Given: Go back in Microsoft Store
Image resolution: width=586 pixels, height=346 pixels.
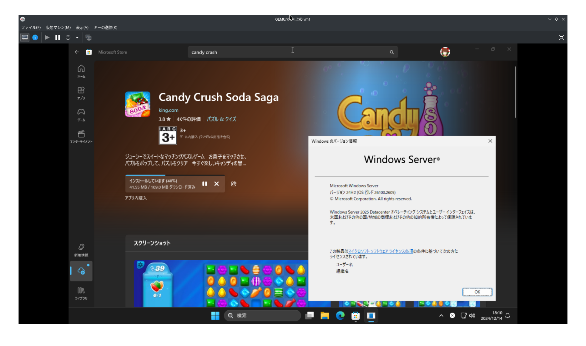Looking at the screenshot, I should click(x=77, y=52).
